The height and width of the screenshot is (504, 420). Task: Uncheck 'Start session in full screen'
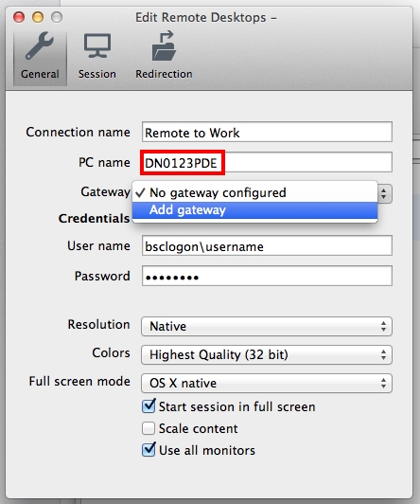coord(149,406)
